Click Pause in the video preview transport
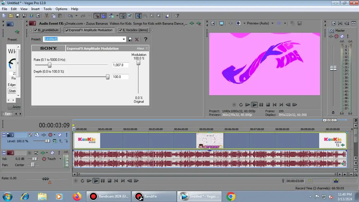This screenshot has height=202, width=359. 261,105
